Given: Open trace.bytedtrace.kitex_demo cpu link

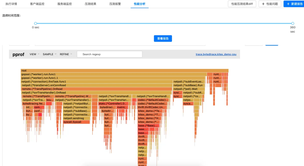Looking at the screenshot, I should coord(216,54).
